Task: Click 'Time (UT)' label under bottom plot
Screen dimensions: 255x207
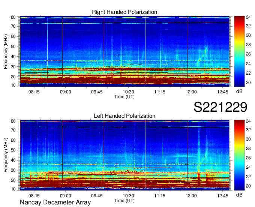Action: [x=124, y=201]
